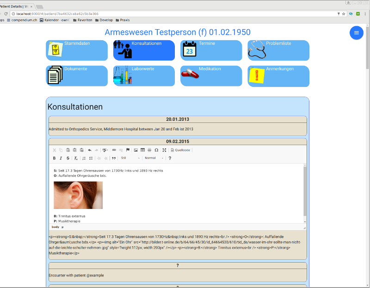Screen dimensions: 370x288
Task: Open the Stammdaten tile
Action: click(77, 50)
